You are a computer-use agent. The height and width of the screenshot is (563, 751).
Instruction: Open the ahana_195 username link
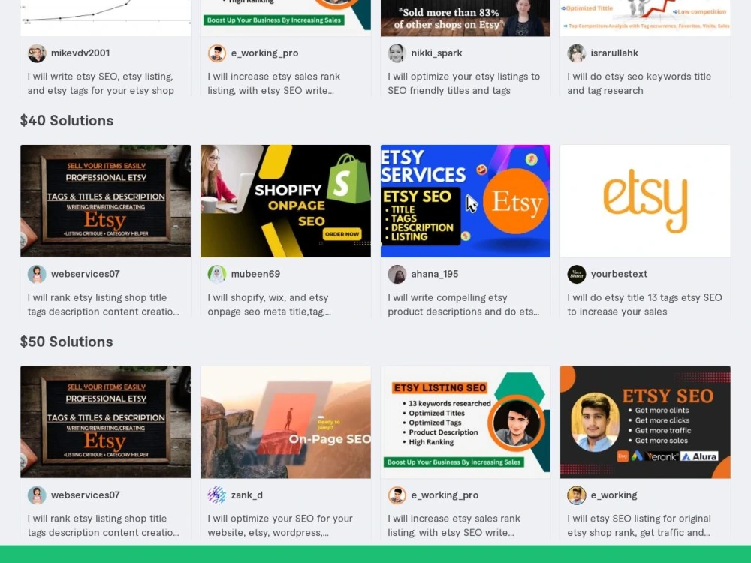click(434, 274)
